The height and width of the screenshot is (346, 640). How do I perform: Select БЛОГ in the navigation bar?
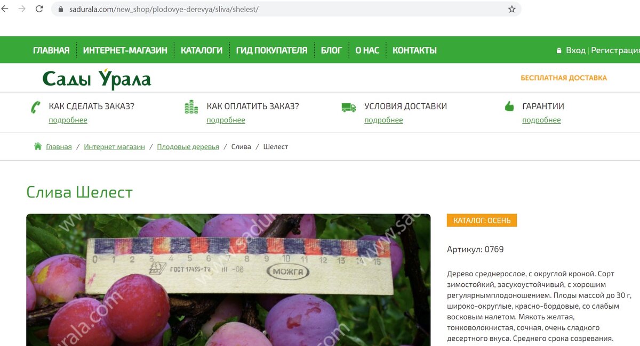331,51
